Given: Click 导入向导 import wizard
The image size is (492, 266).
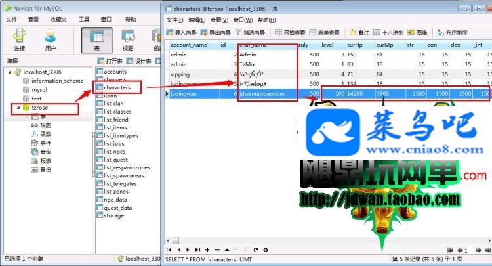Looking at the screenshot, I should [x=181, y=33].
